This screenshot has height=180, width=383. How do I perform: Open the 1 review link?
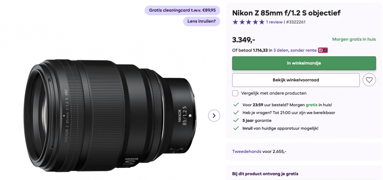pos(274,22)
